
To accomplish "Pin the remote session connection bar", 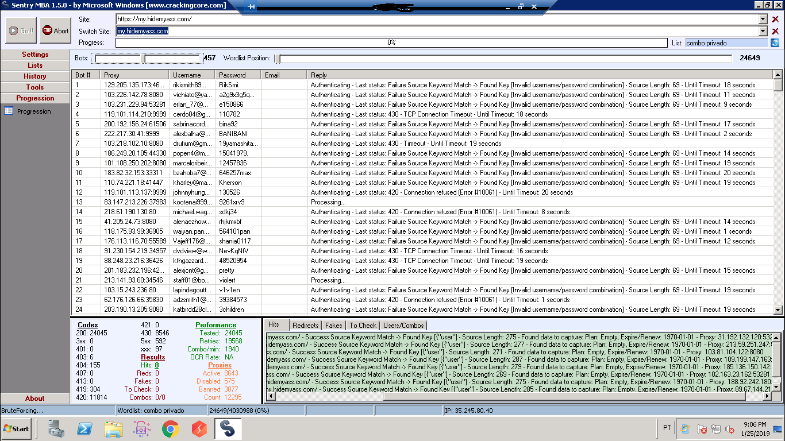I will 252,6.
